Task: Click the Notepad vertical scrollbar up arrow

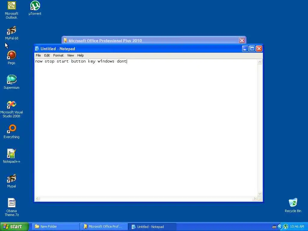Action: point(260,62)
